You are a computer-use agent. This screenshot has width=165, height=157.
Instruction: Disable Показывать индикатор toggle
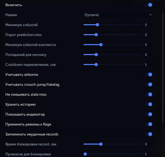149,114
